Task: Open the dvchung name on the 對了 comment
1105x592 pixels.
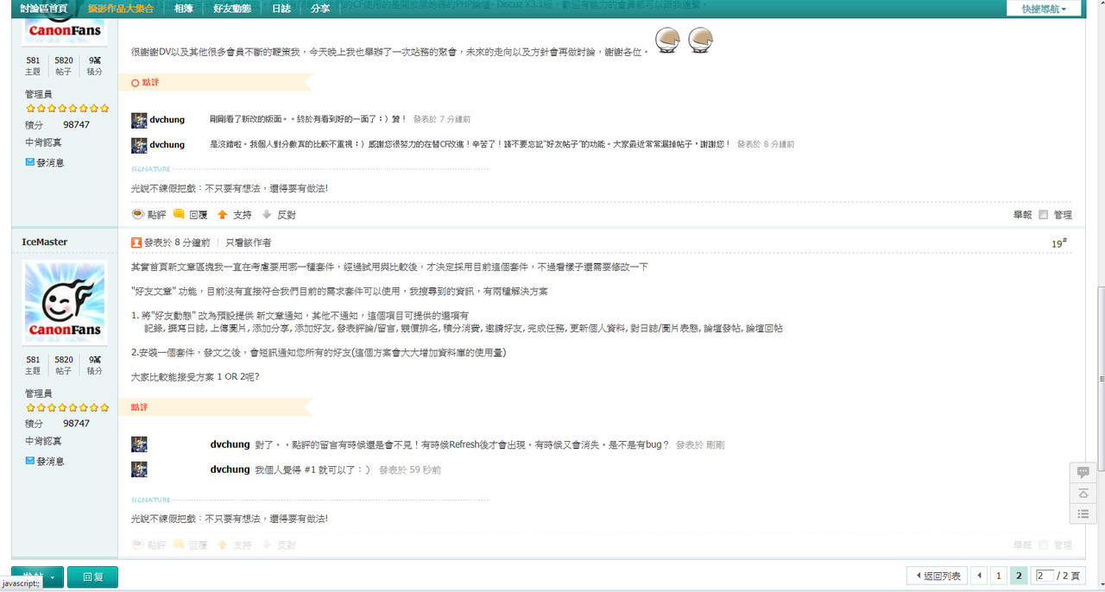Action: coord(230,444)
